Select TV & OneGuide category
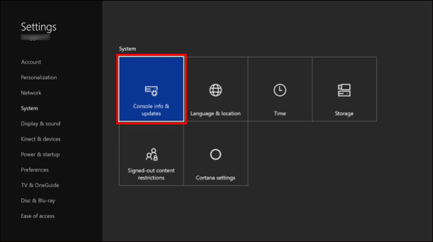Screen dimensions: 433x242 (x=40, y=185)
